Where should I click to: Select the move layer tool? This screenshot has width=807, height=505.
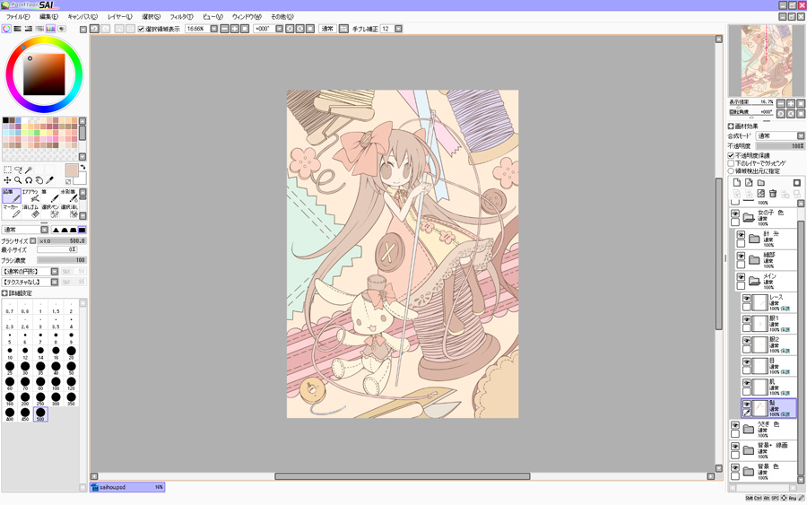(7, 180)
